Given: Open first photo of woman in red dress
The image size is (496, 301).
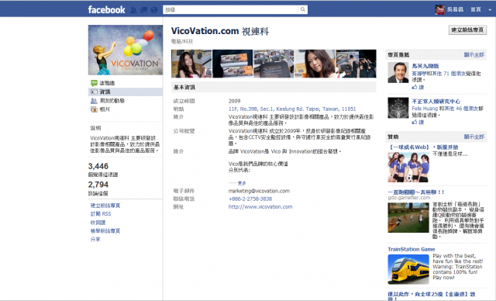Looking at the screenshot, I should pyautogui.click(x=191, y=64).
